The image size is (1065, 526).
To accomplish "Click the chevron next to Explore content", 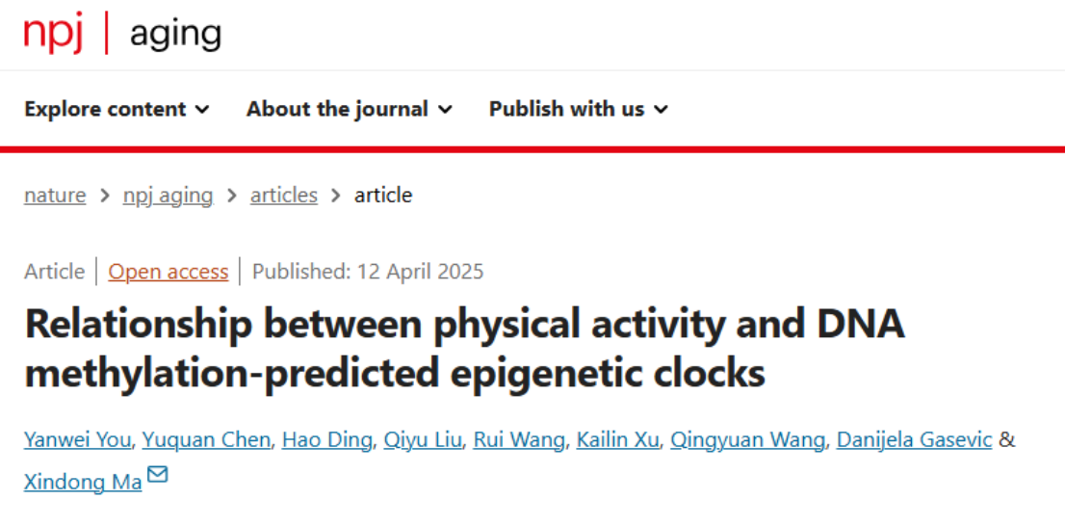I will pos(201,110).
